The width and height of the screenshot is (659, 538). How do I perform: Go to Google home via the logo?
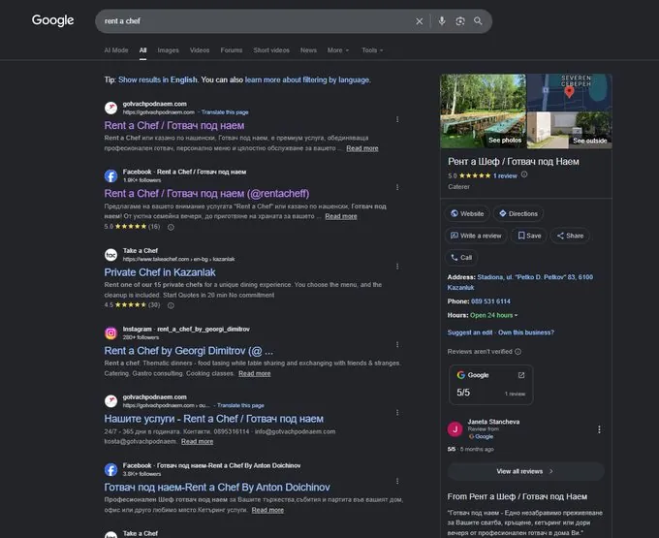(x=52, y=20)
